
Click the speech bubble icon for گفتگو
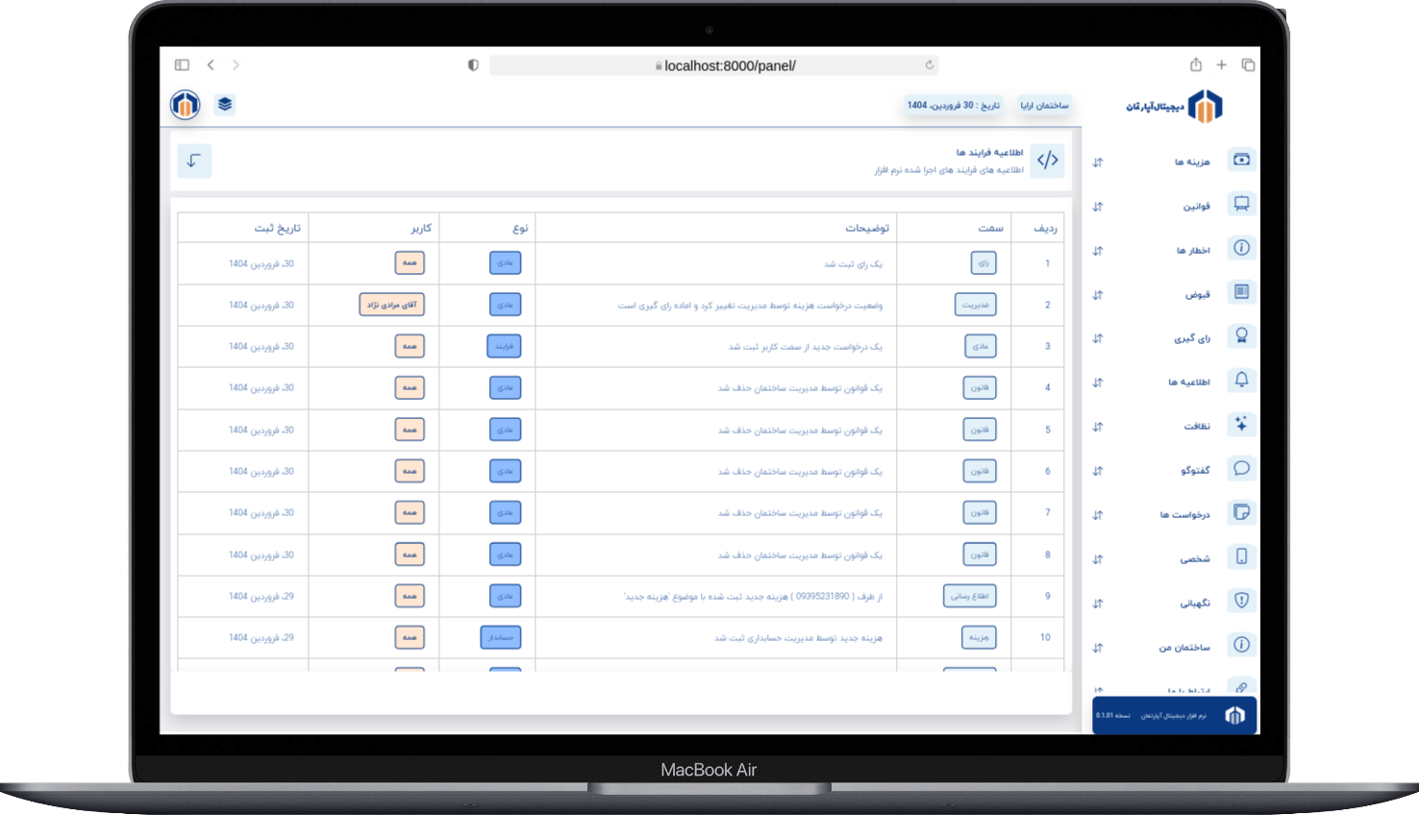(x=1241, y=469)
